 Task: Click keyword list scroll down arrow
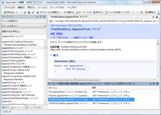point(45,103)
